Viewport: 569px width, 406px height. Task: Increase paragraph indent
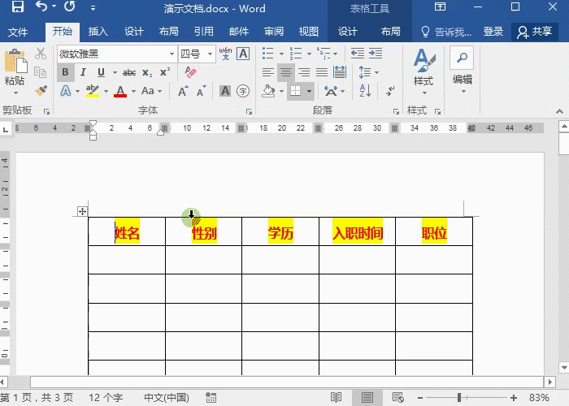coord(376,54)
